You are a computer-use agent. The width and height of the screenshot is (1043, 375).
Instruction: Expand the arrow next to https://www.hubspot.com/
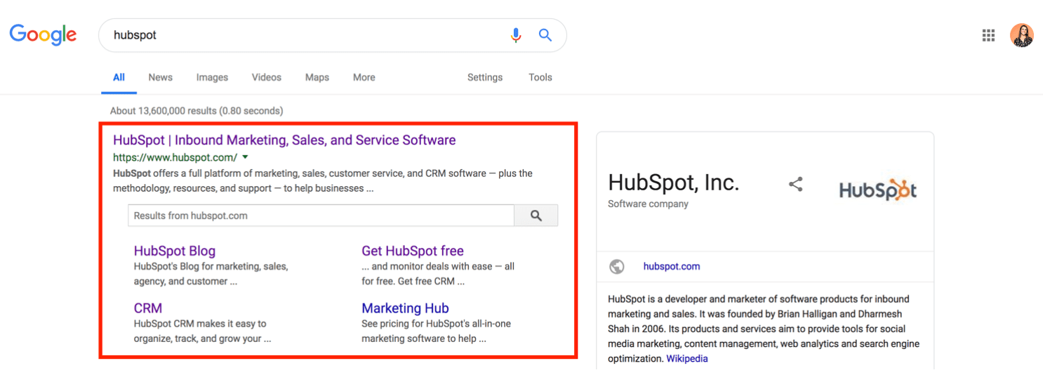coord(246,157)
